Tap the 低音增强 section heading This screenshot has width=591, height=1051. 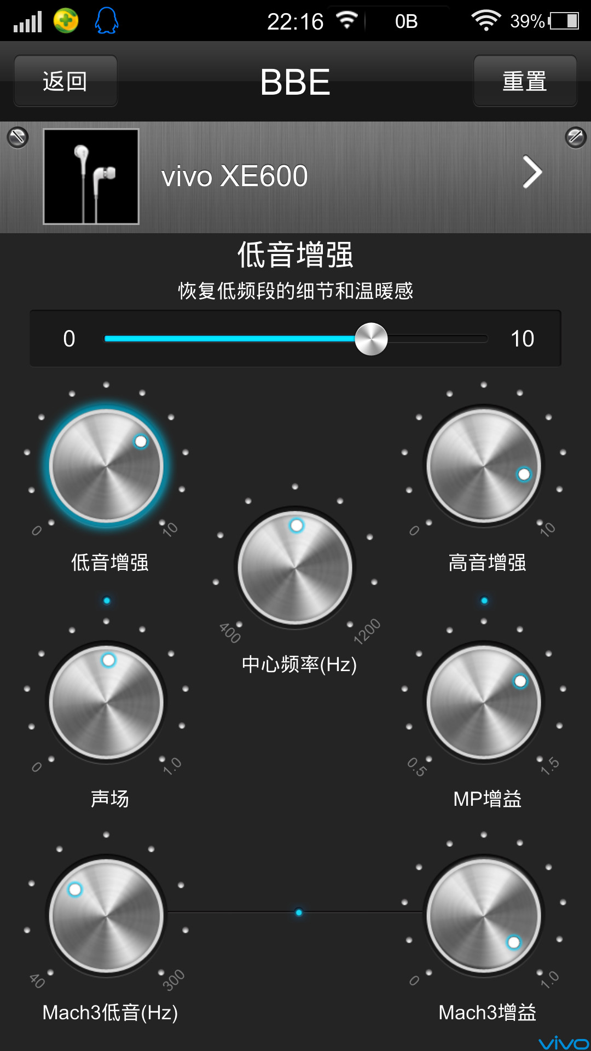(x=296, y=255)
